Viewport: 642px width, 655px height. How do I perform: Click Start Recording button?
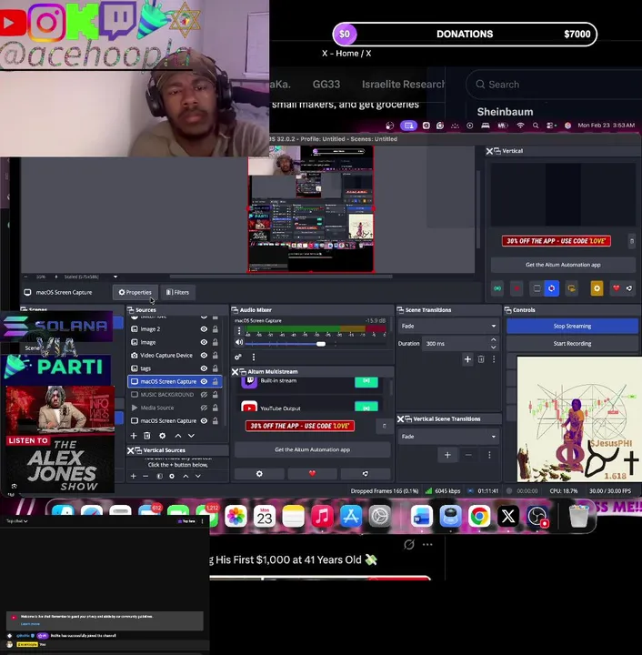coord(572,343)
